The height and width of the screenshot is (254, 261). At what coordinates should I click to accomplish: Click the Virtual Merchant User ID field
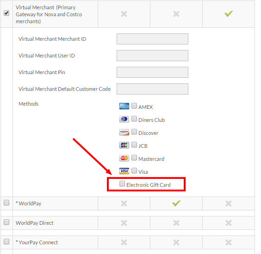[152, 56]
